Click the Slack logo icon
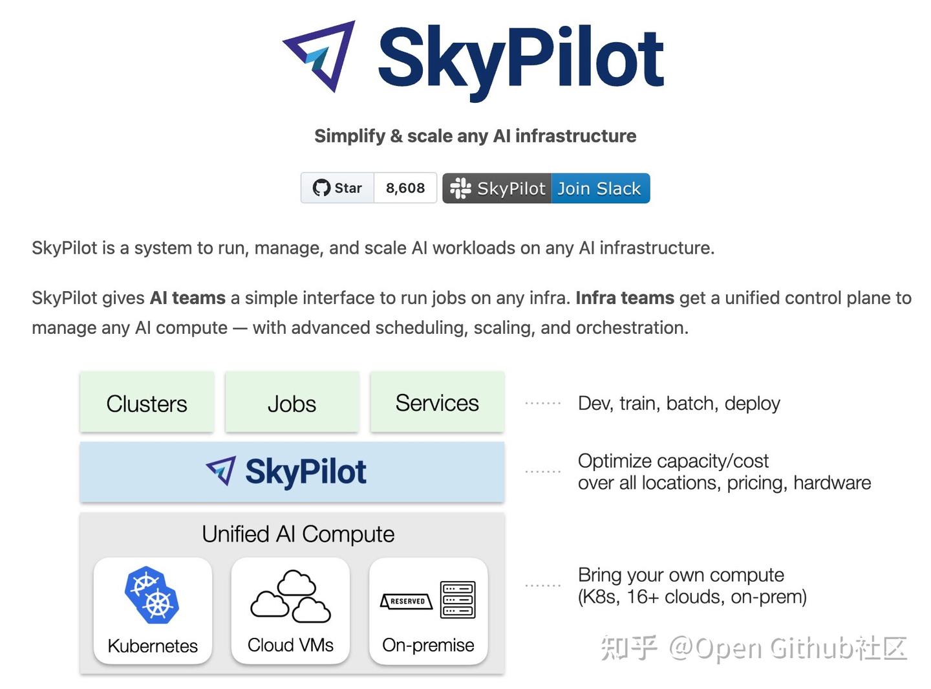This screenshot has width=931, height=689. pos(460,188)
